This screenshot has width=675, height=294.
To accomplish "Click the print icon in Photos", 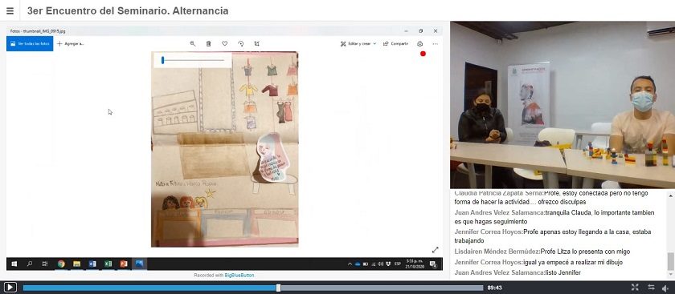I will coord(419,43).
